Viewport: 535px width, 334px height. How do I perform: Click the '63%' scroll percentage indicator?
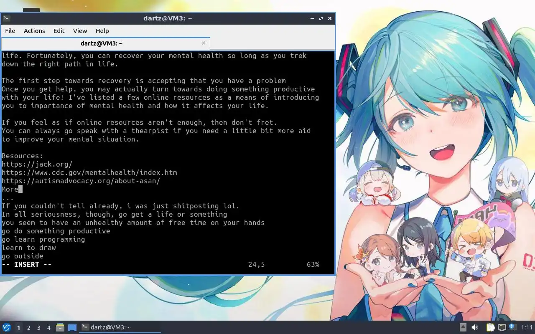[313, 264]
